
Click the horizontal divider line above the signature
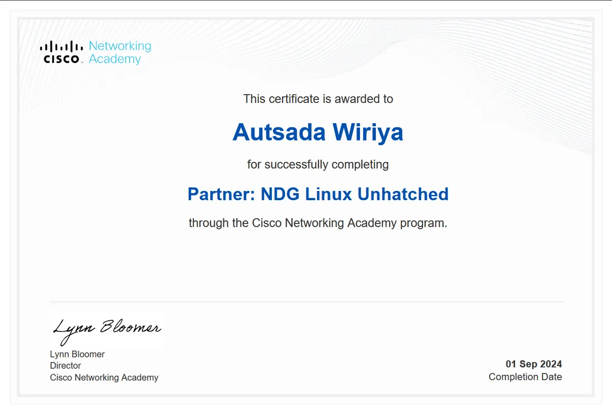(306, 301)
